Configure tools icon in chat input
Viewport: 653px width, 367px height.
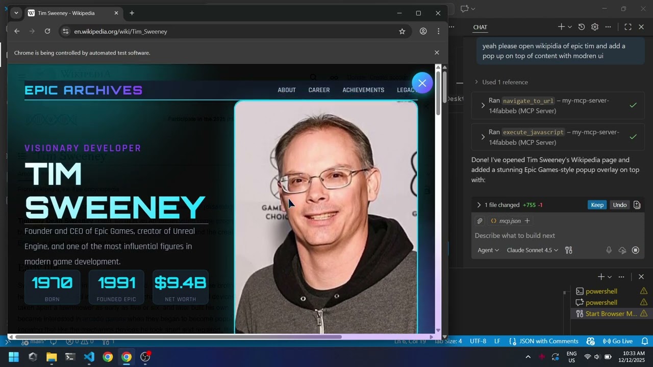point(569,250)
